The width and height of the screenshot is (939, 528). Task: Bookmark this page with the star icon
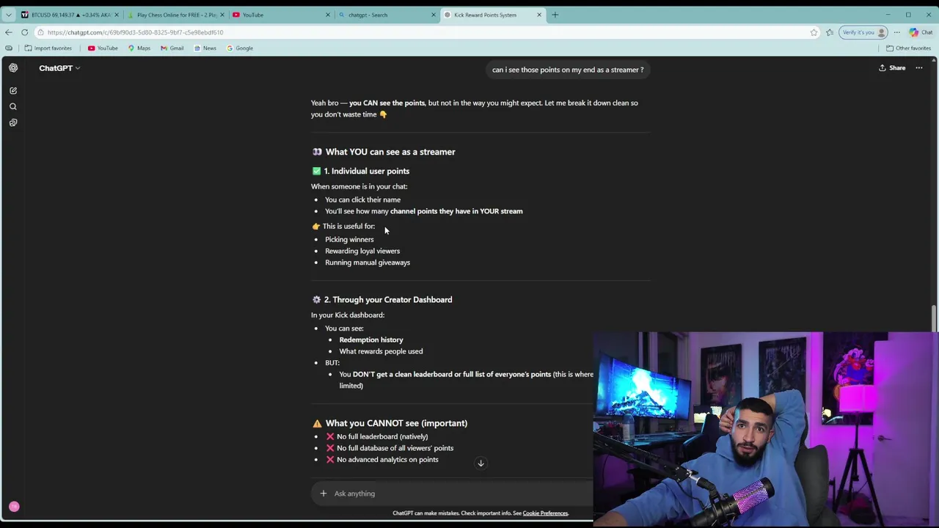814,32
